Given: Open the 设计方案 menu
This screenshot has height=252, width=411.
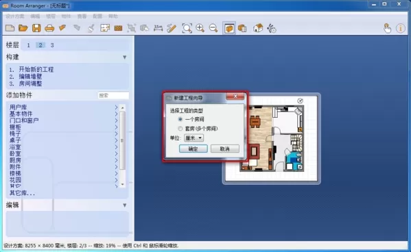Looking at the screenshot, I should pyautogui.click(x=15, y=16).
